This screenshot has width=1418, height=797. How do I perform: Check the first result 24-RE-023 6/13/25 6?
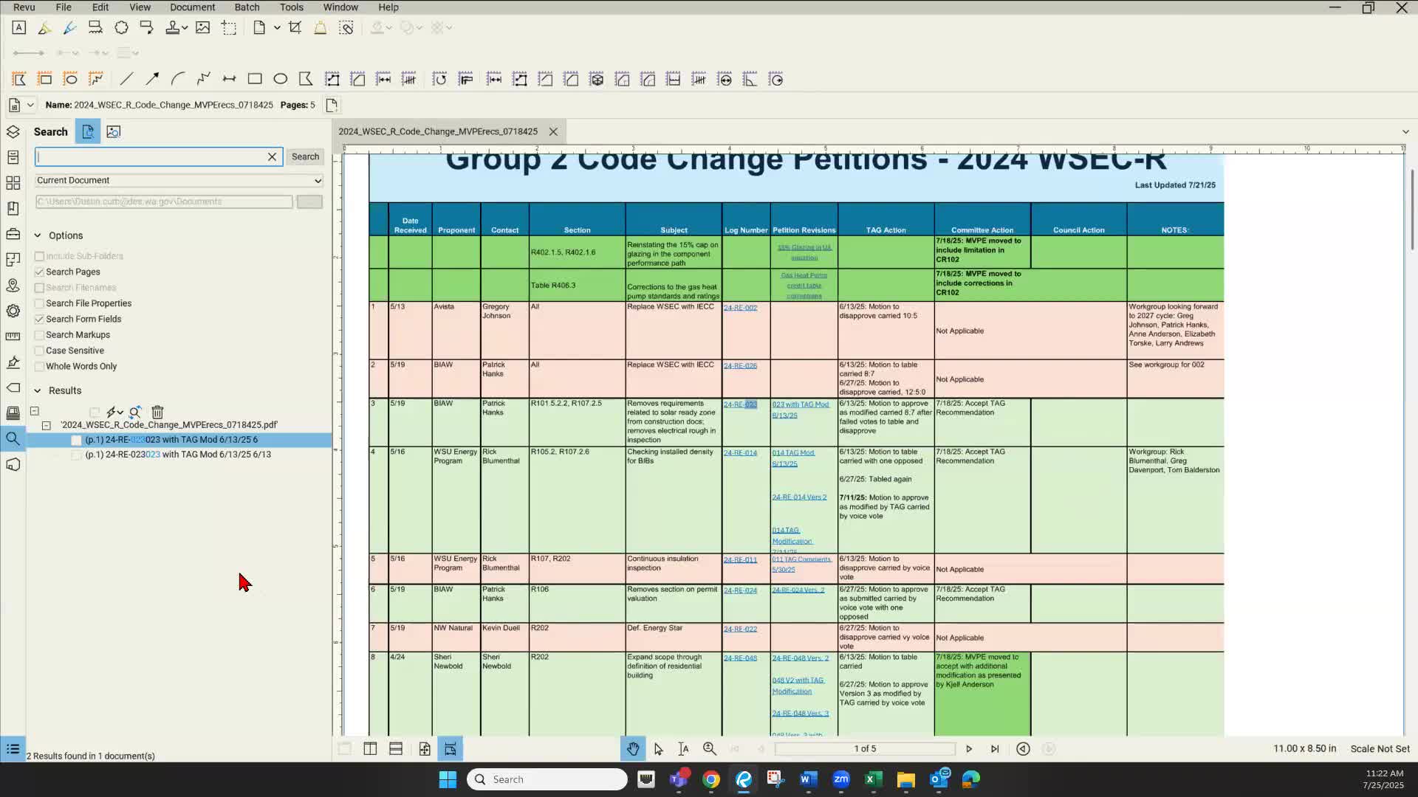tap(76, 440)
